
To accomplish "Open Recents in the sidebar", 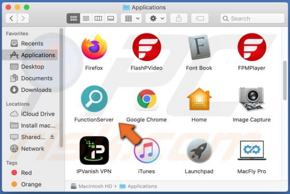I will pyautogui.click(x=31, y=43).
